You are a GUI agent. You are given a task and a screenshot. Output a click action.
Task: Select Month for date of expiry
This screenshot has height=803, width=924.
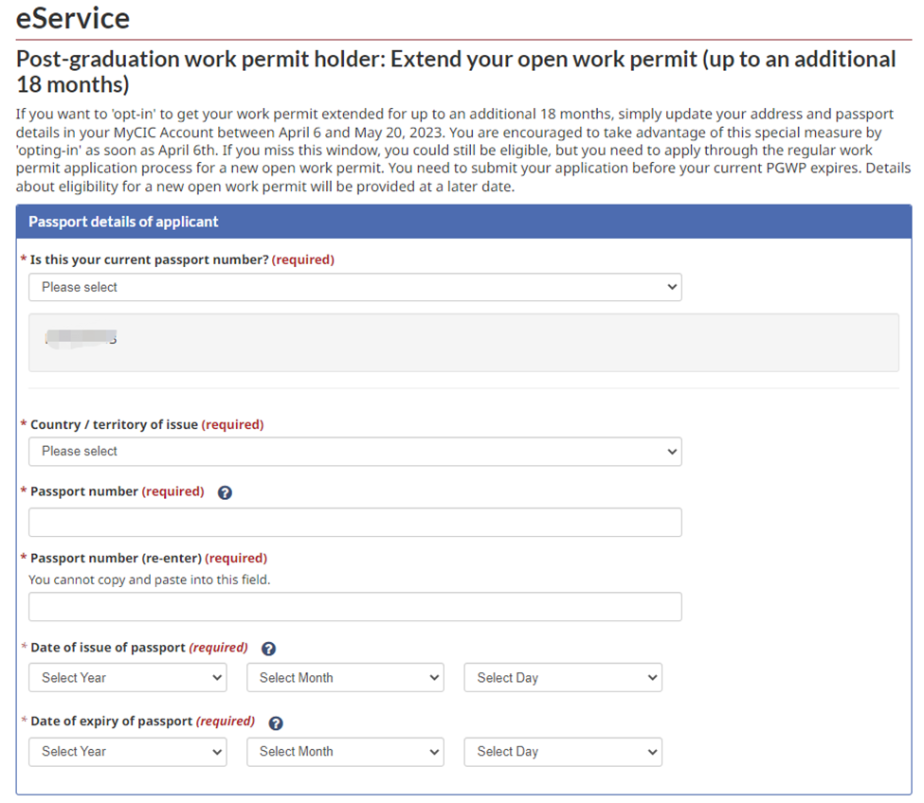(345, 752)
